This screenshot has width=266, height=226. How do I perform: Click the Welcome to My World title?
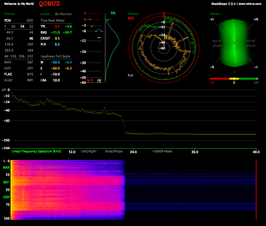19,4
